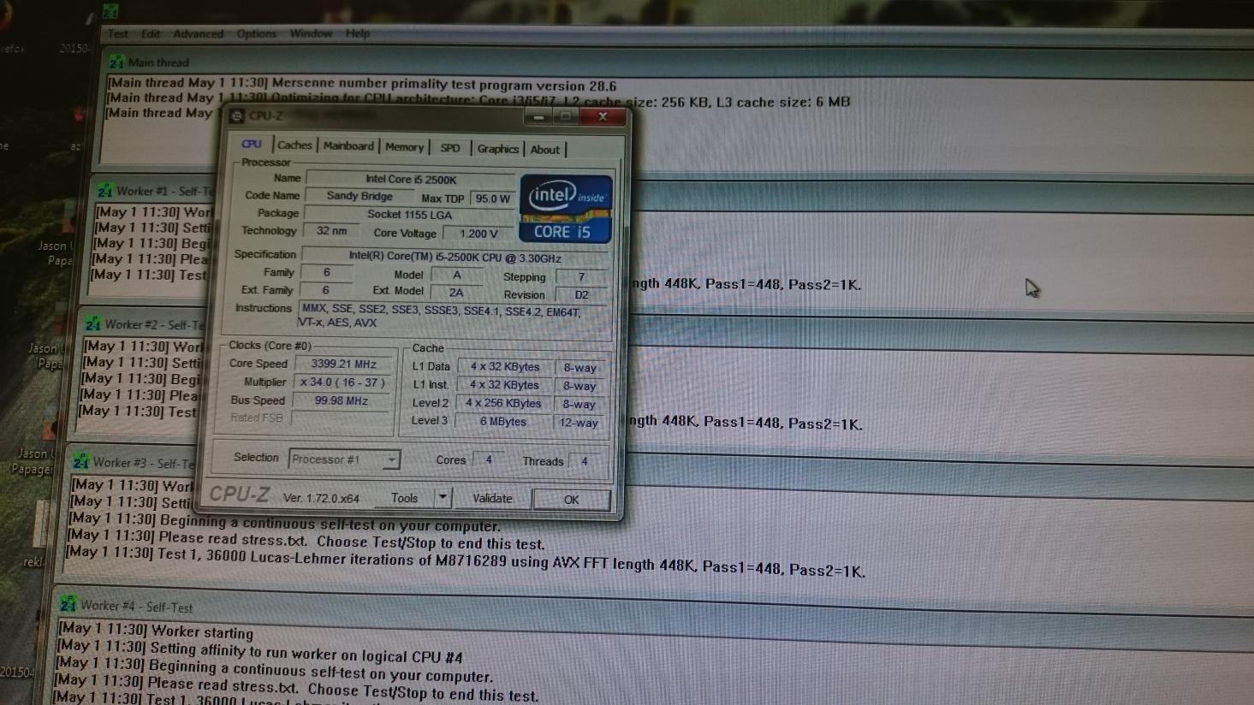Click the Core Voltage value 1.200 V

(478, 234)
